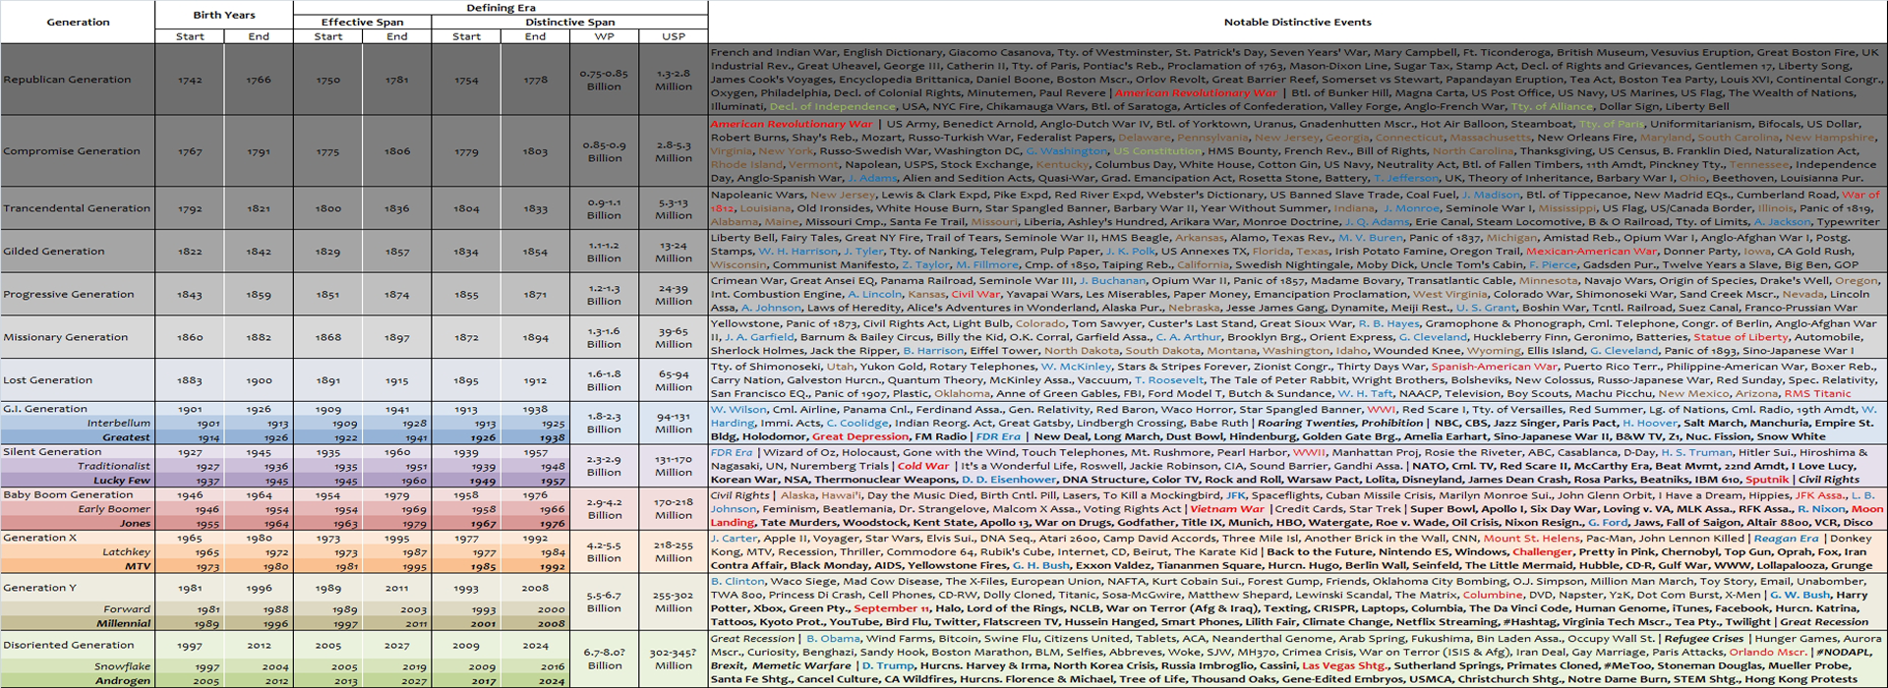Click the "39-65 Million" USP cell
The width and height of the screenshot is (1888, 688).
point(674,337)
